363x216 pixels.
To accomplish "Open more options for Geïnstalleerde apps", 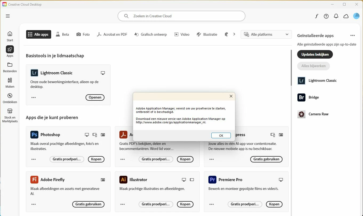I will point(353,35).
